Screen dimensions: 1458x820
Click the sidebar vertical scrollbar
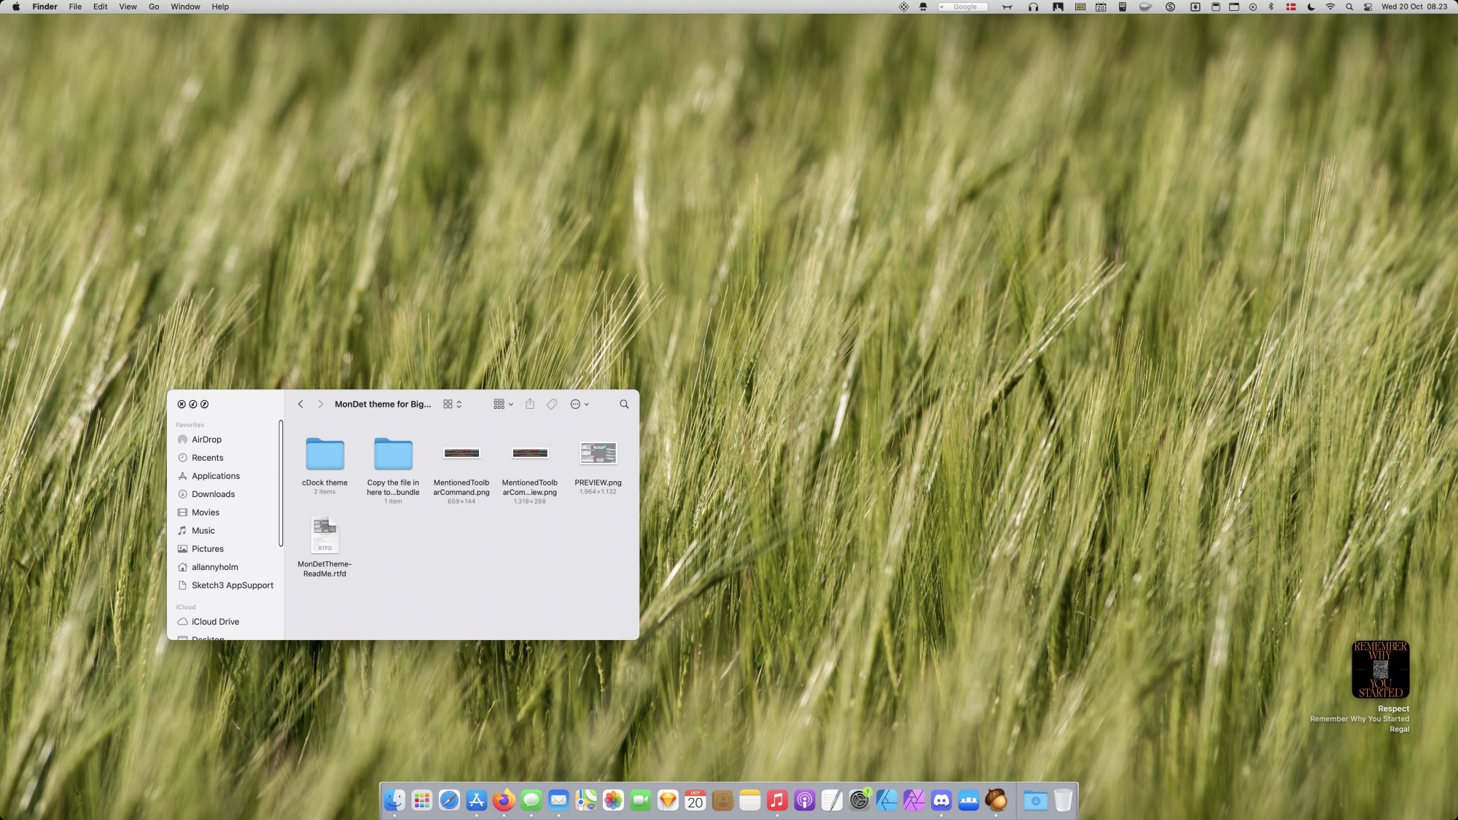(x=281, y=483)
